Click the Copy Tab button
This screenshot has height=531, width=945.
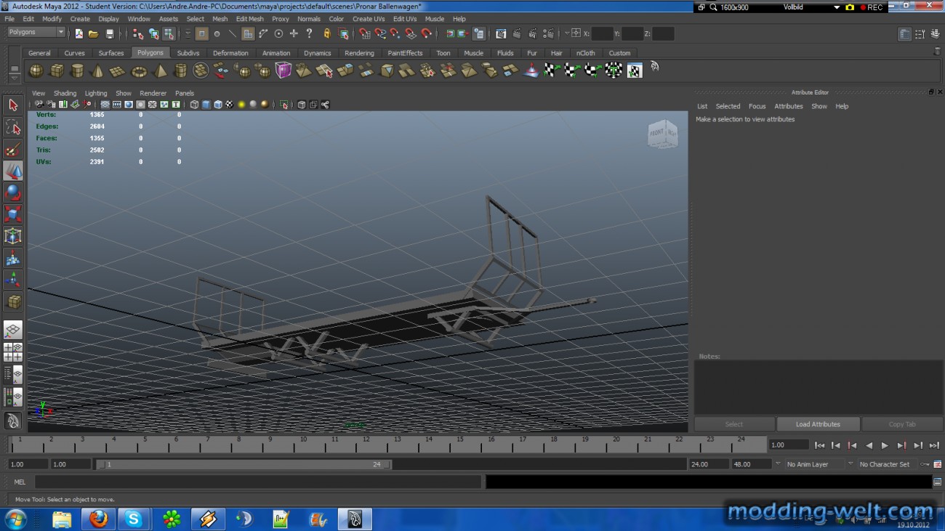[x=902, y=424]
